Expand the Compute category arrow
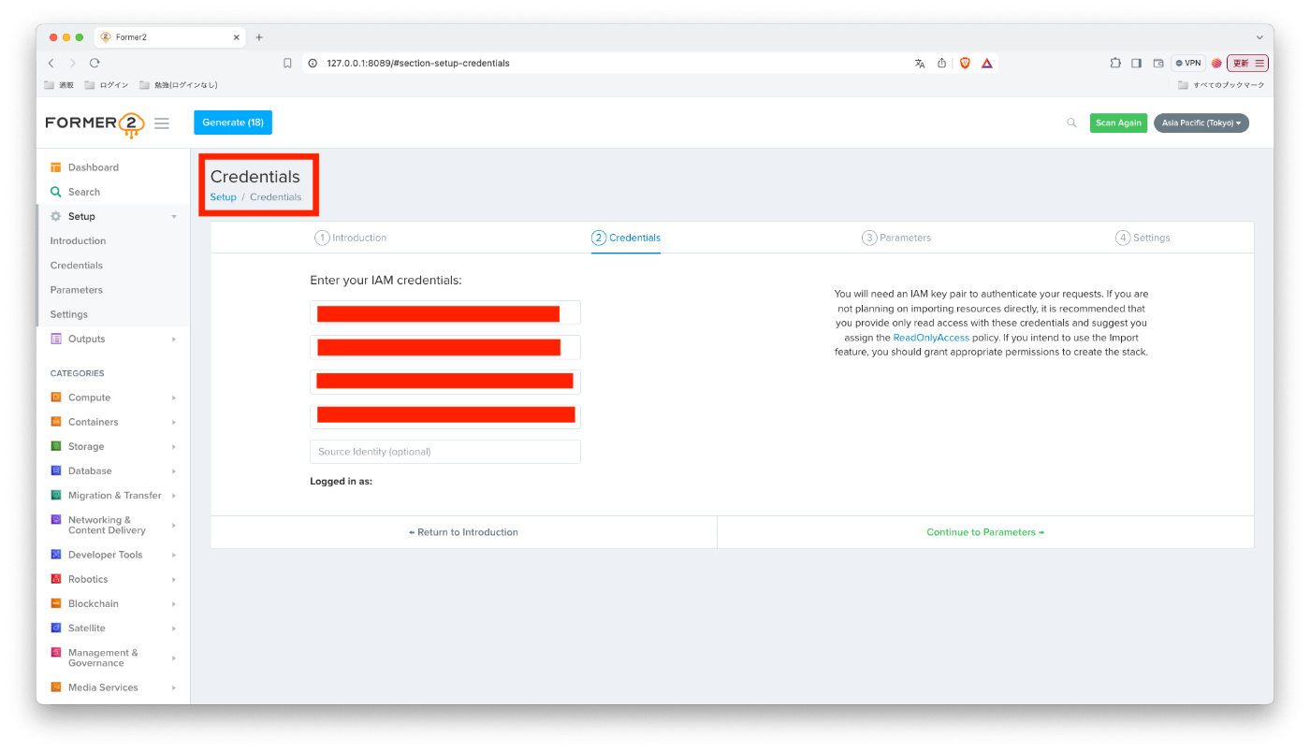 [x=174, y=398]
